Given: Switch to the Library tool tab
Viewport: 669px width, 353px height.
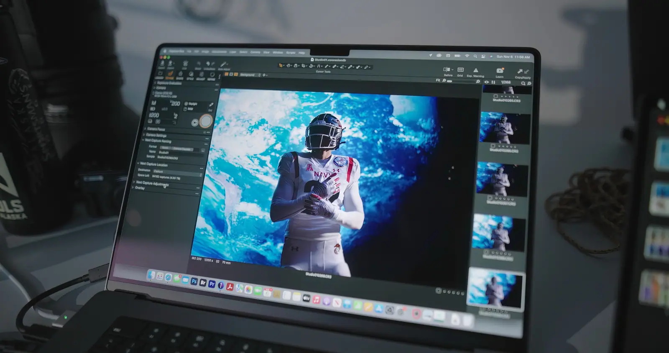Looking at the screenshot, I should 160,74.
